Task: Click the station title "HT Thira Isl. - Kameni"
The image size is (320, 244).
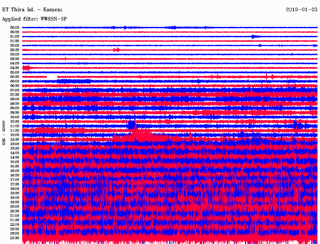Action: point(32,10)
